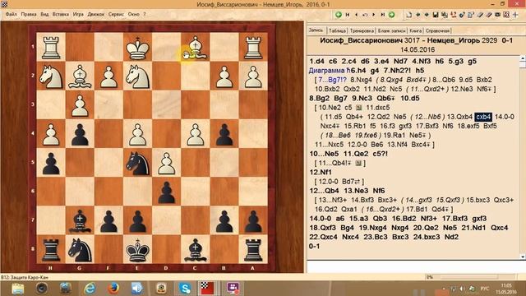
Task: Switch to the Книга tab
Action: [415, 30]
